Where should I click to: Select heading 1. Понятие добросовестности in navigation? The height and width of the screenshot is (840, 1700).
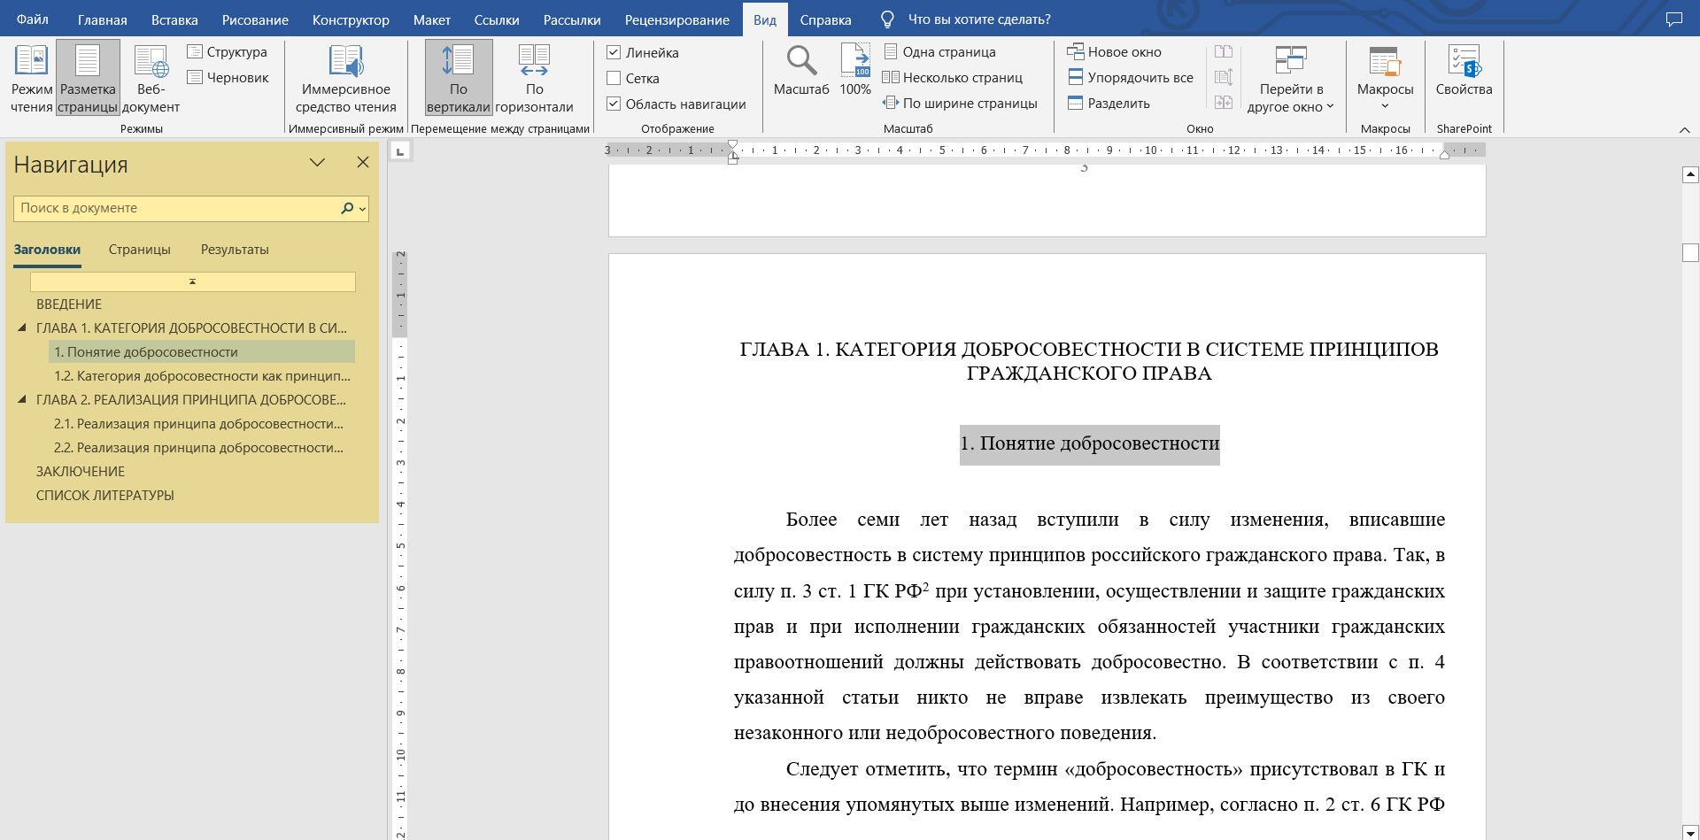pos(202,352)
